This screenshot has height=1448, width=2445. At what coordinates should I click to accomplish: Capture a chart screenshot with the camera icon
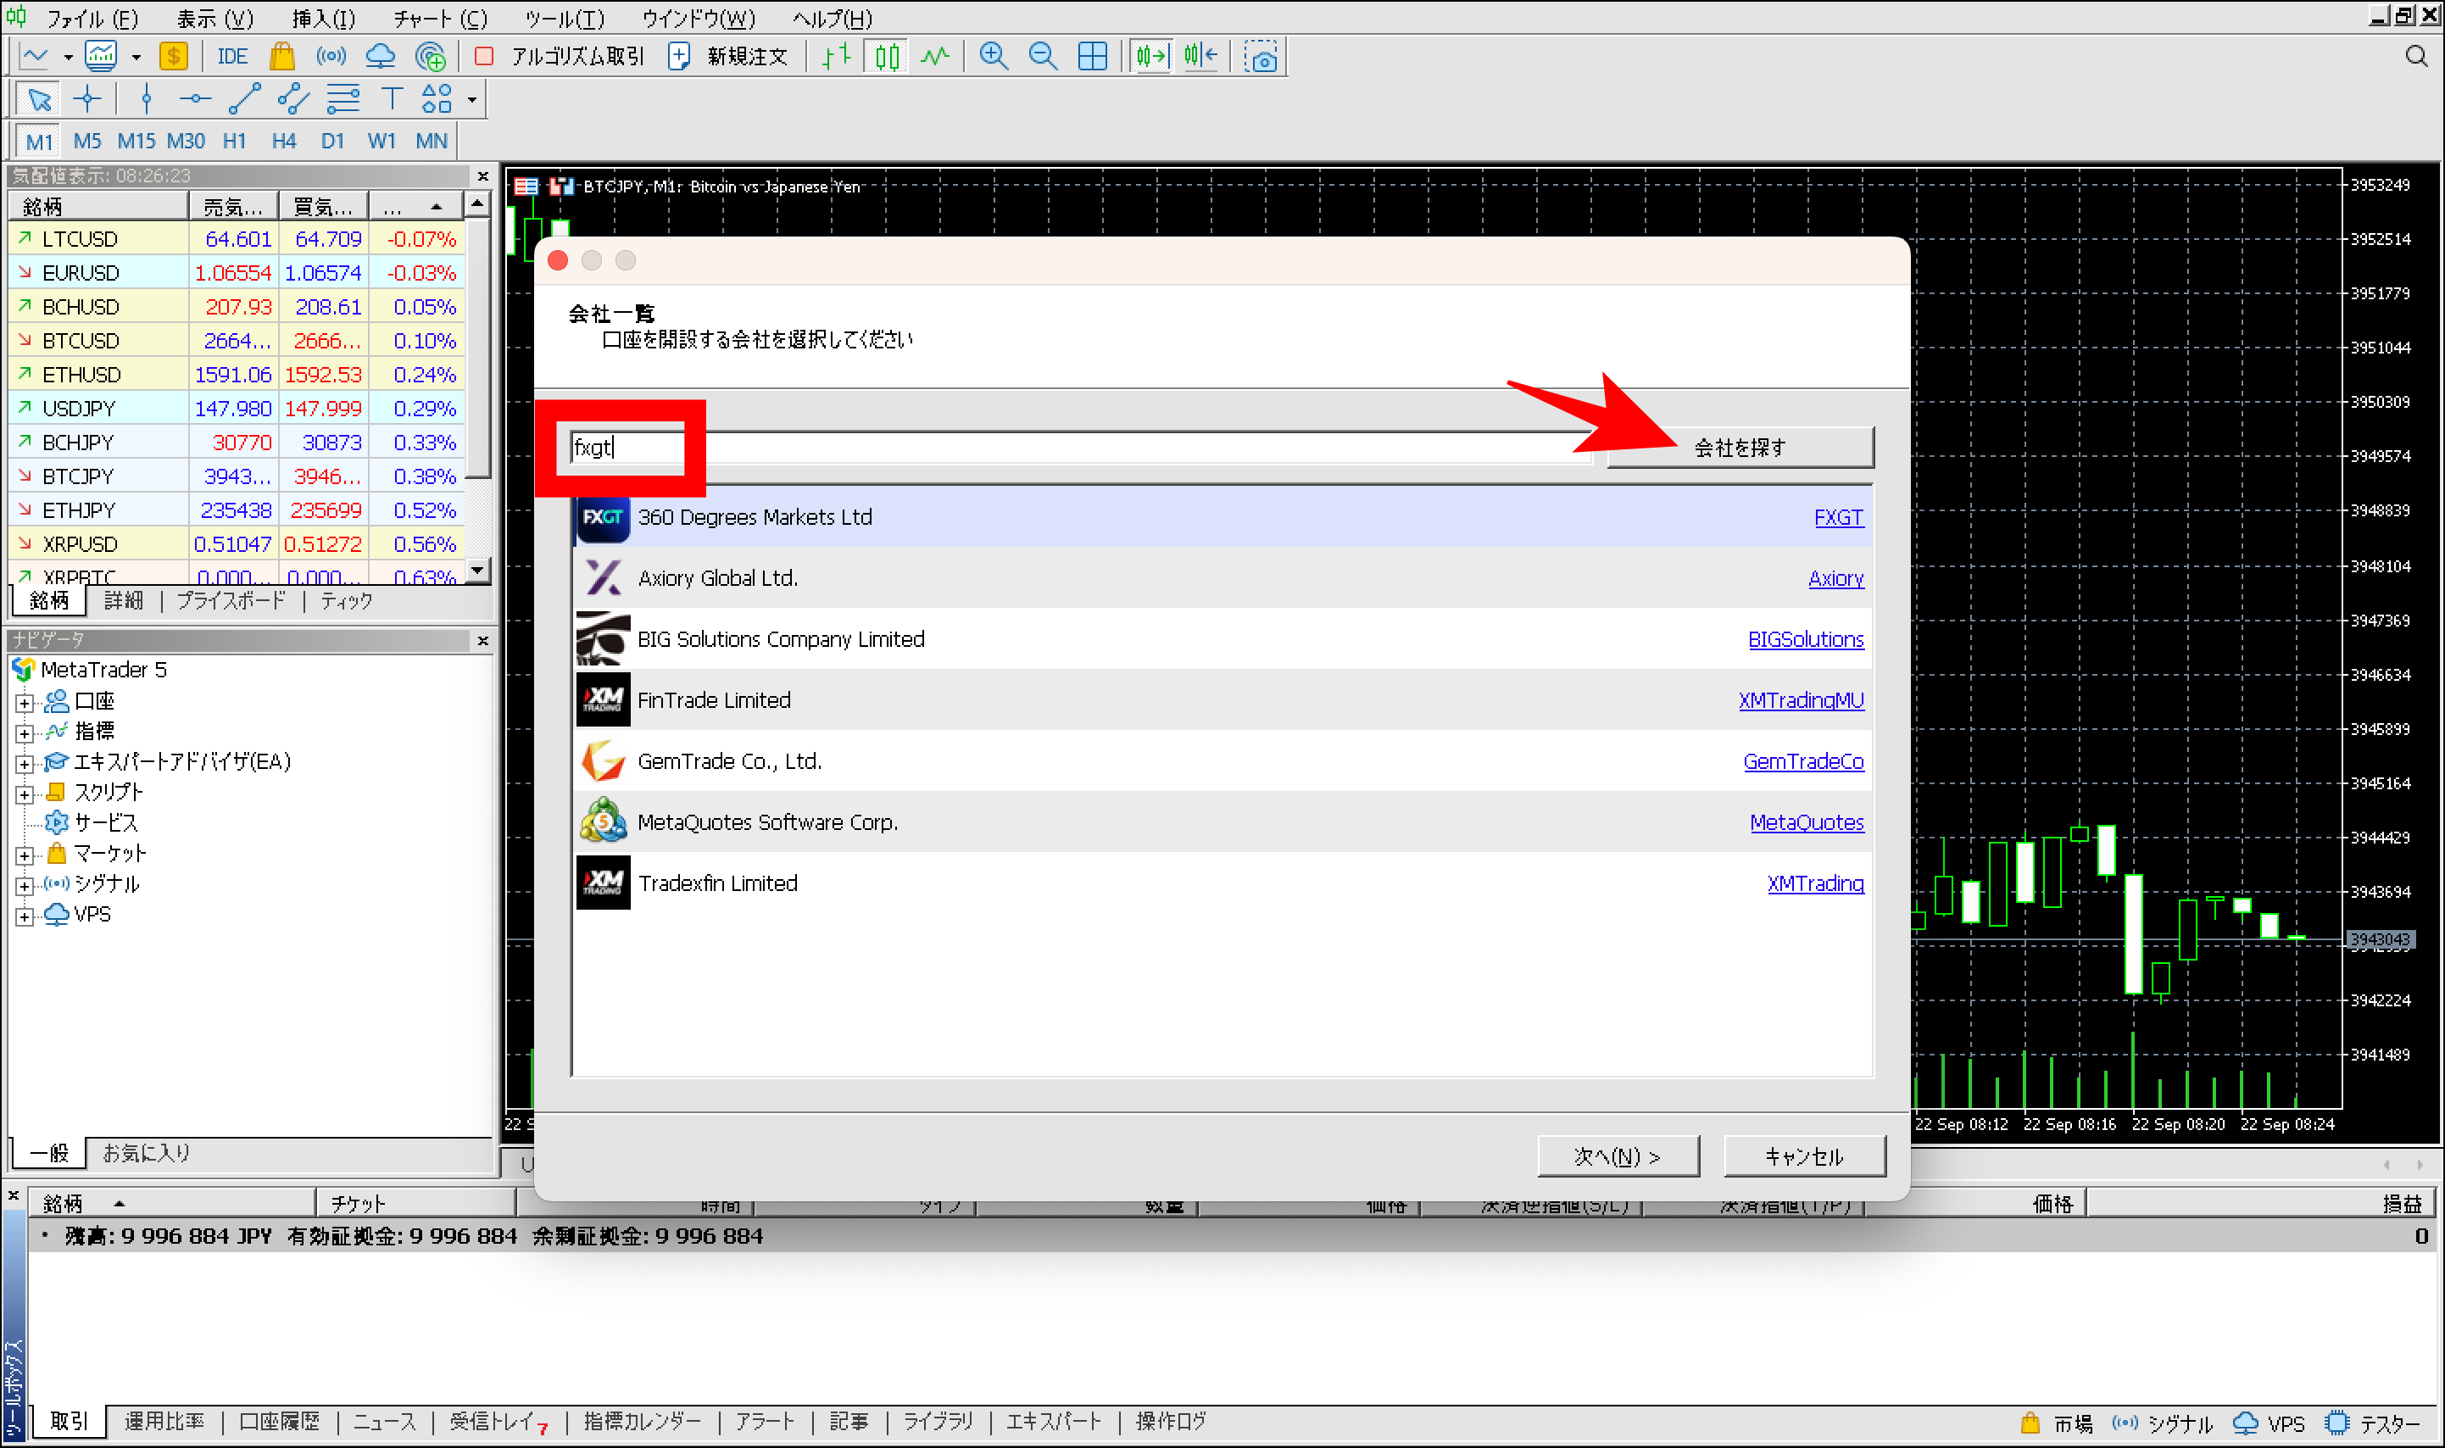(x=1262, y=56)
